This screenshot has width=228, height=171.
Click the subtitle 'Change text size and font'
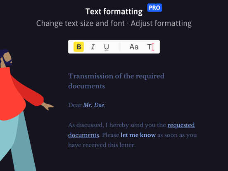point(81,24)
